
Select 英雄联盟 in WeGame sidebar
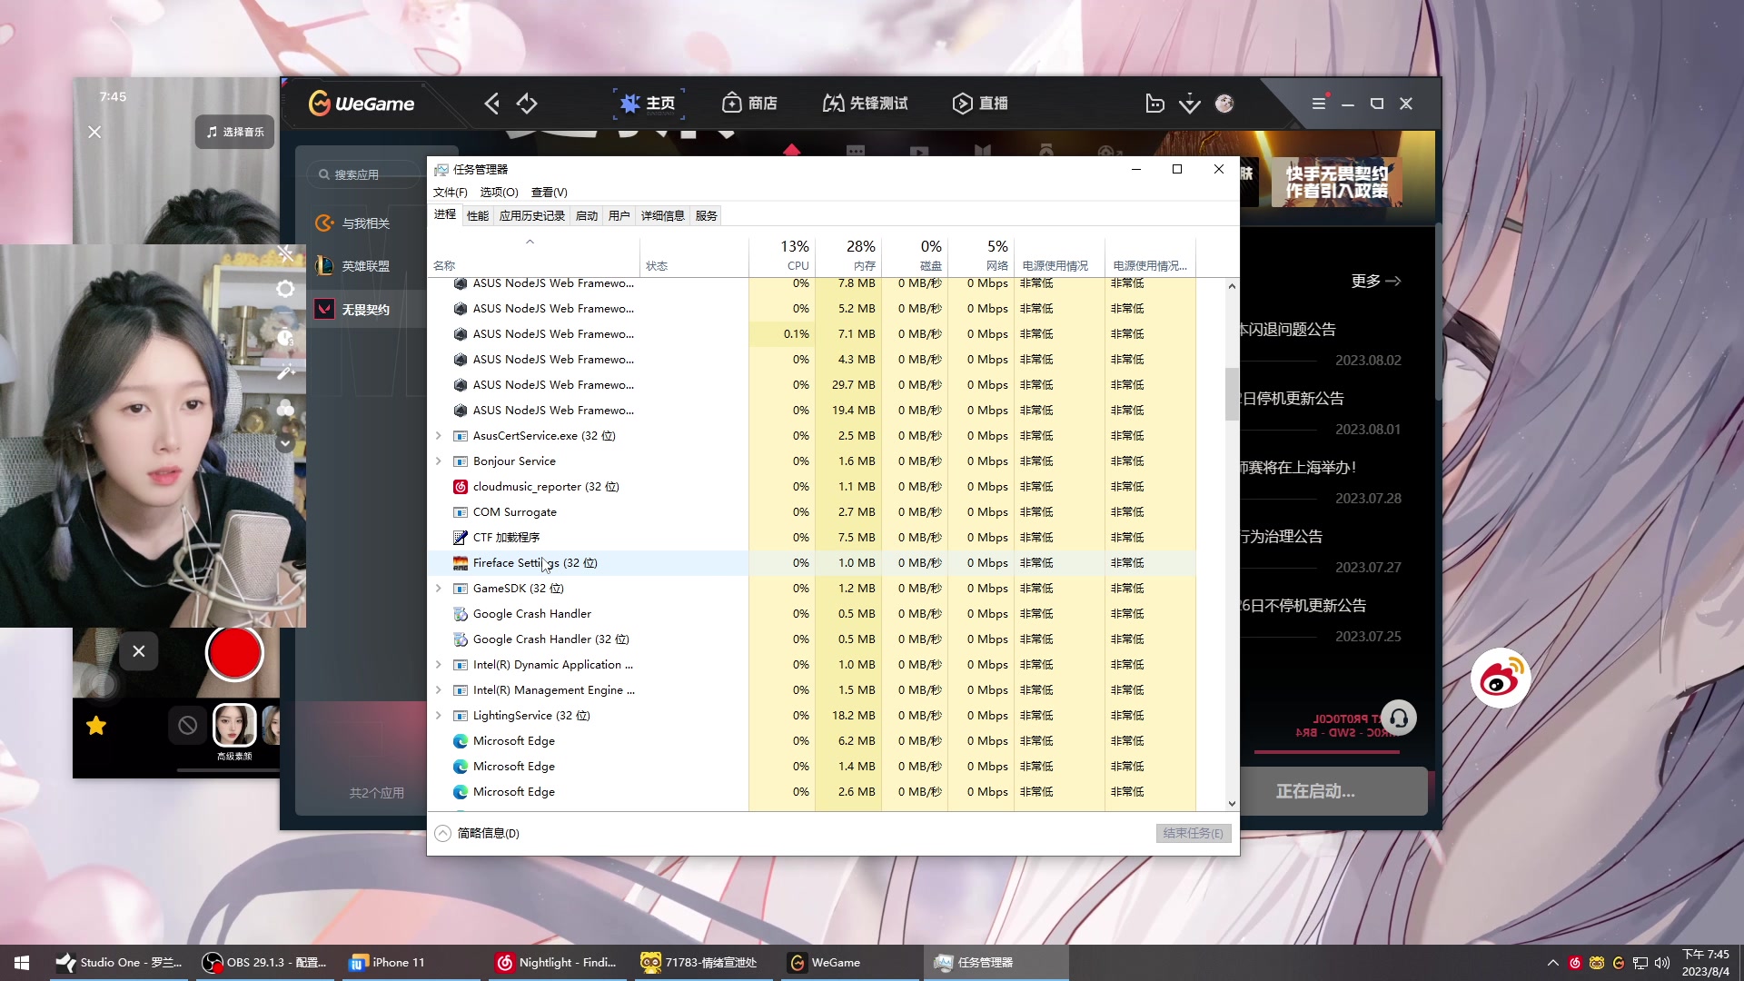pyautogui.click(x=366, y=266)
